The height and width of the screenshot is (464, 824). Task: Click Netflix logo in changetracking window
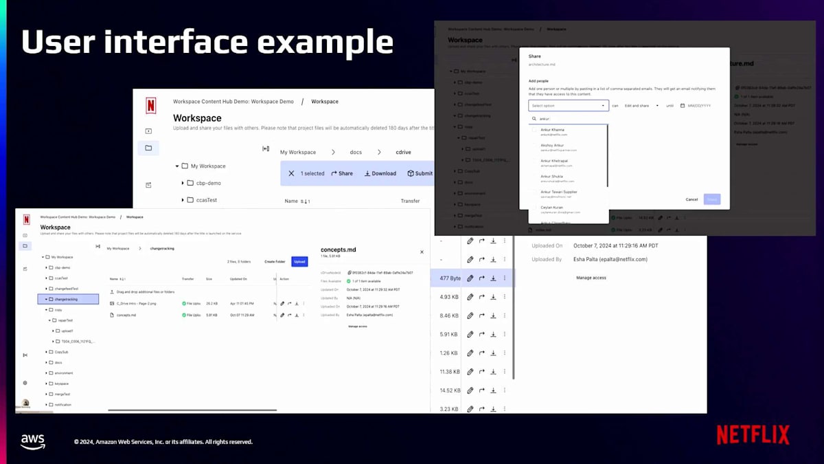(x=26, y=220)
